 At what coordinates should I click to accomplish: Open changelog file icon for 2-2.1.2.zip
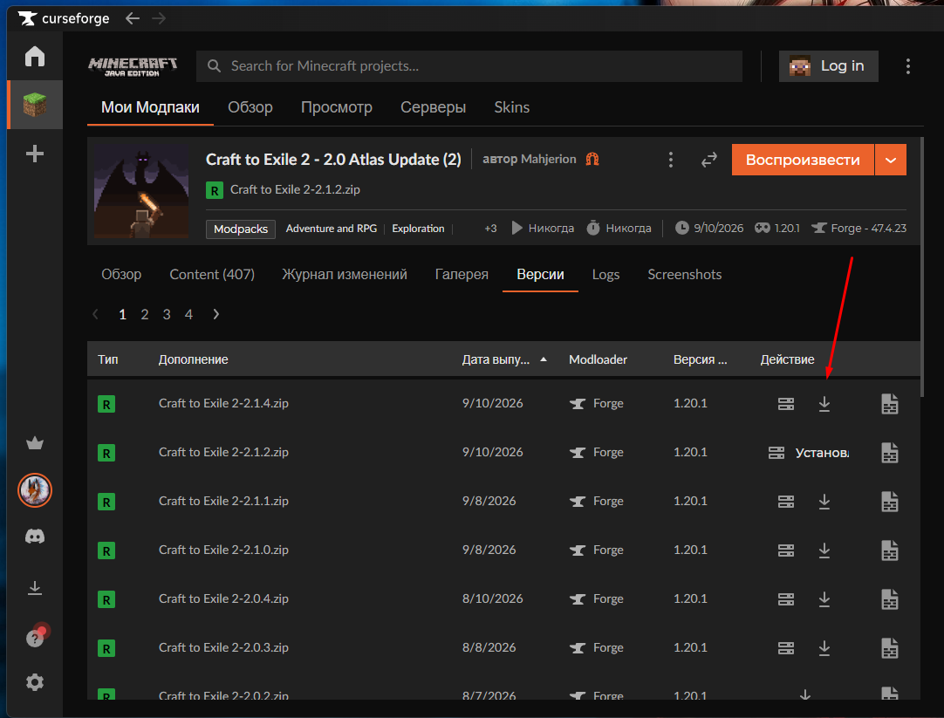(890, 453)
